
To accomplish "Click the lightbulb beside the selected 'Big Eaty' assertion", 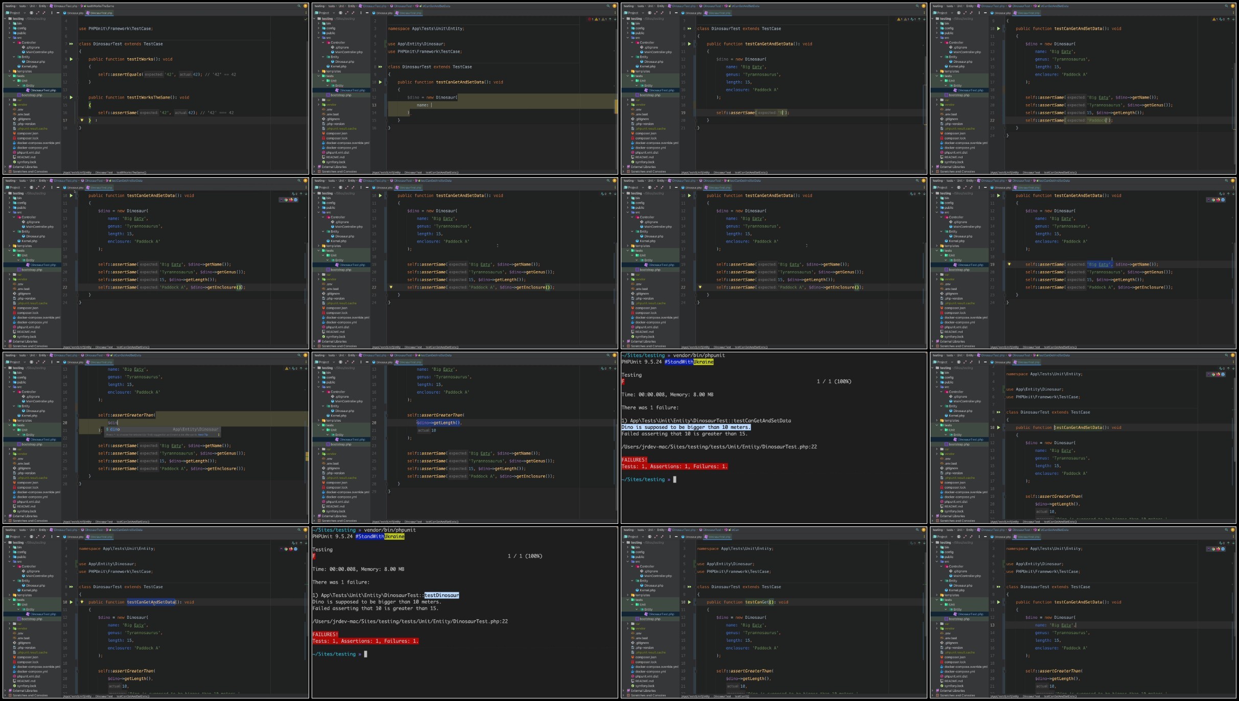I will click(x=1009, y=264).
